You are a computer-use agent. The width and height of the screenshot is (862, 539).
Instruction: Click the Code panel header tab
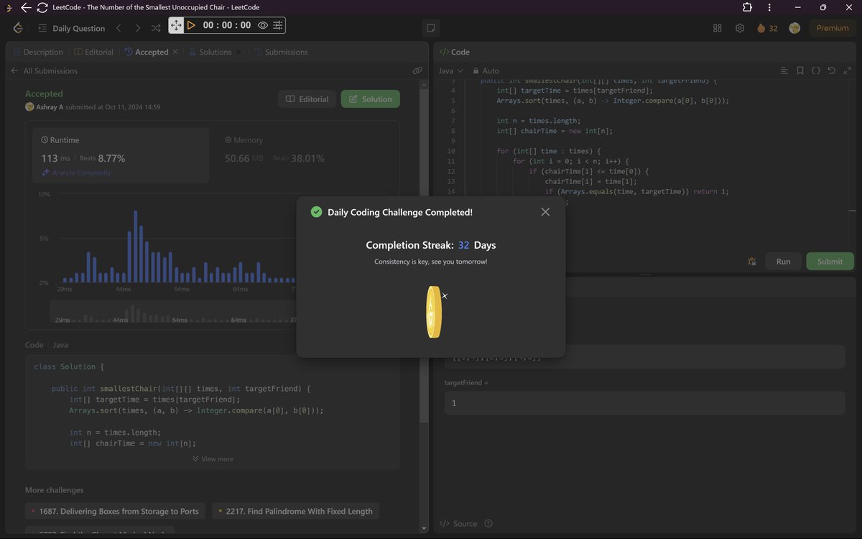click(x=454, y=52)
